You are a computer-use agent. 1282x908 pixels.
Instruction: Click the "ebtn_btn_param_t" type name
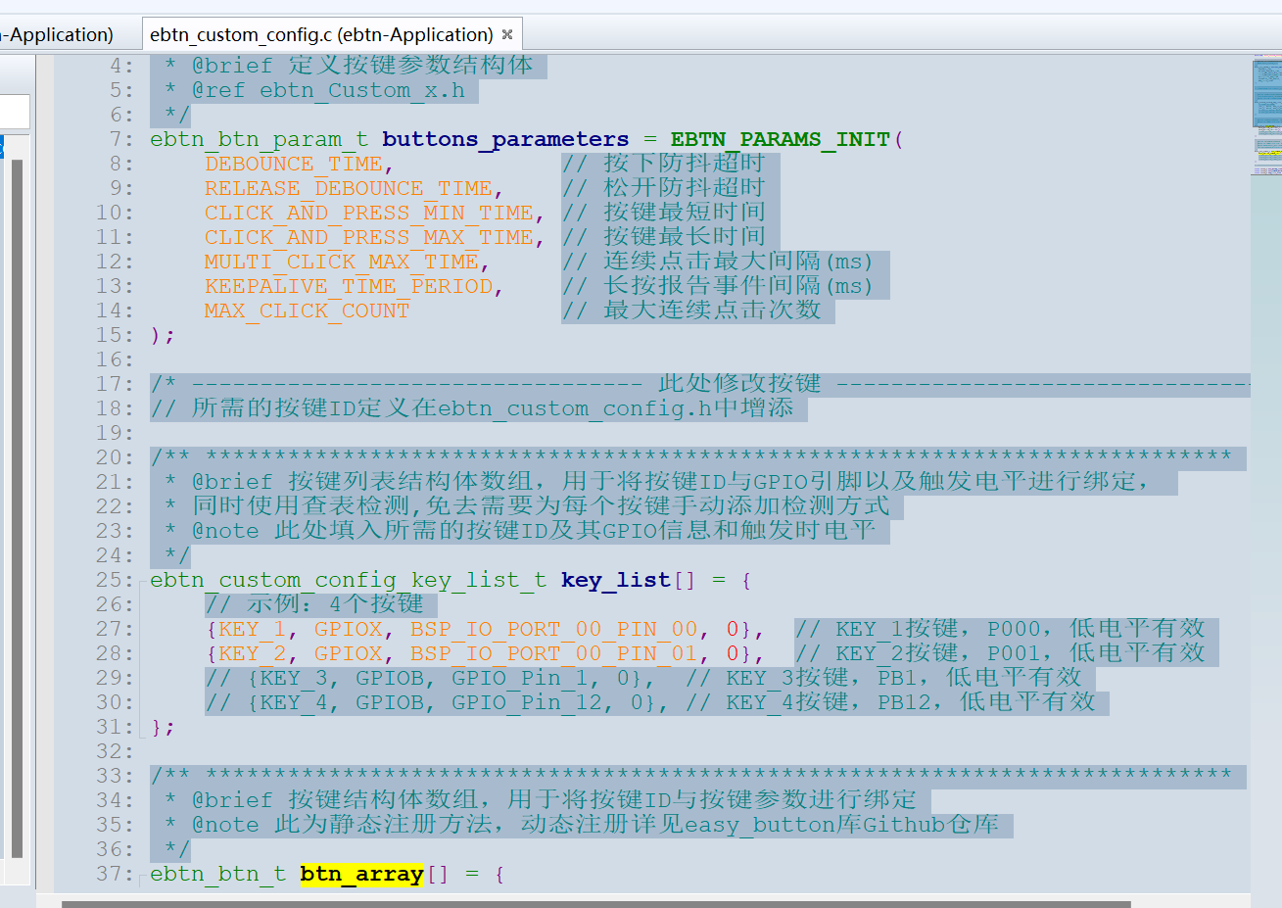(x=260, y=140)
